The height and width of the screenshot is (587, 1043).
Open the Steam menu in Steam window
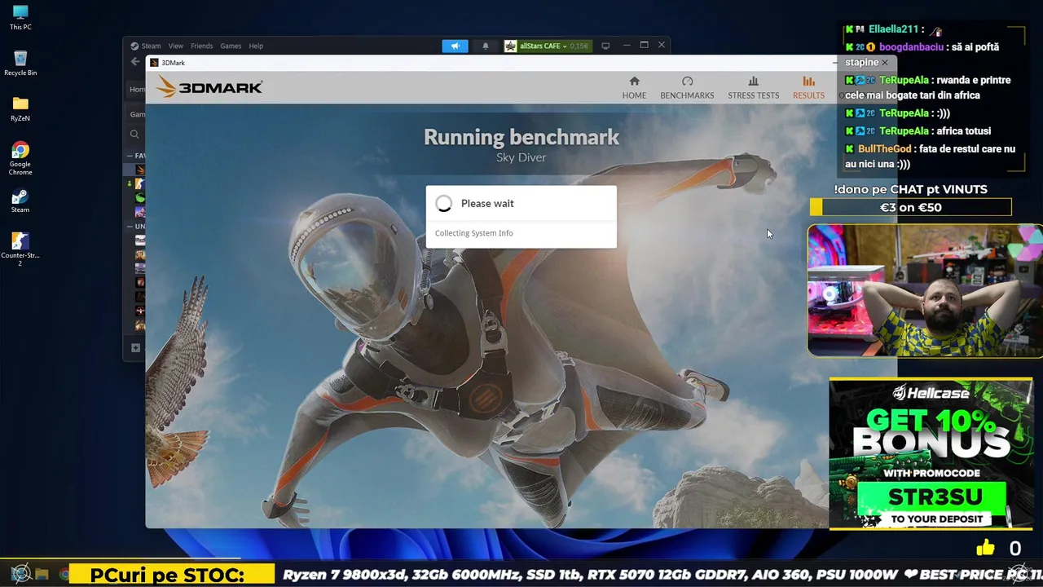(x=151, y=46)
